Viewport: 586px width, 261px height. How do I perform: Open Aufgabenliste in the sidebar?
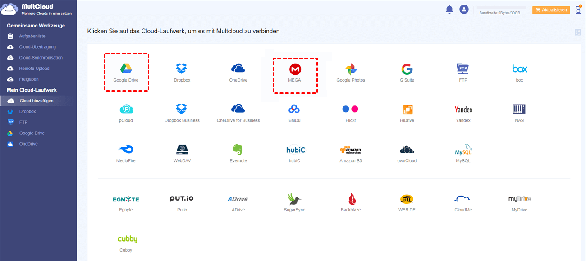pos(32,36)
